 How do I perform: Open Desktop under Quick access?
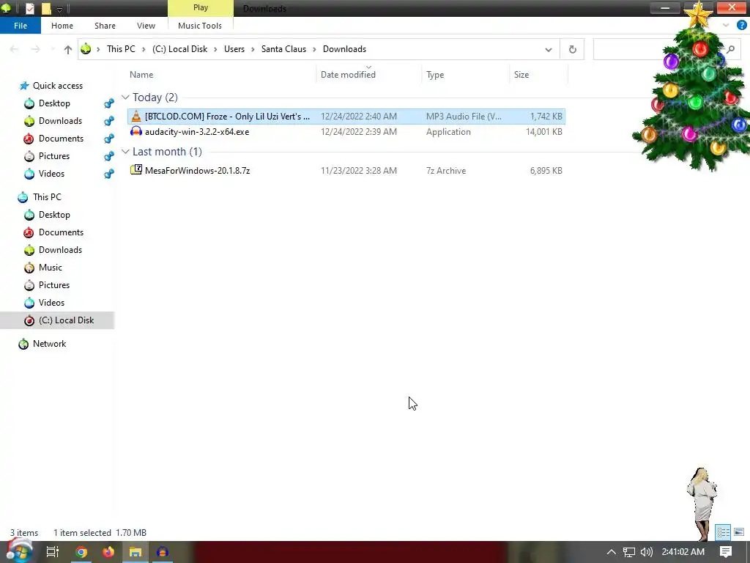pyautogui.click(x=54, y=103)
